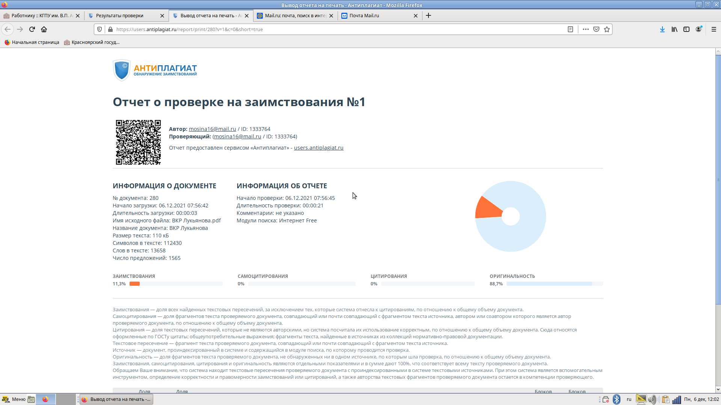The height and width of the screenshot is (405, 721).
Task: Show the library bookmarks icon
Action: point(674,29)
